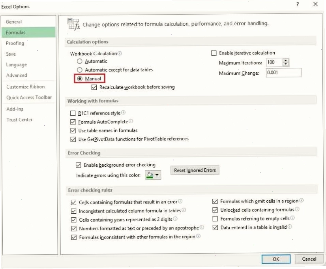The image size is (326, 269).
Task: Open the Save options category
Action: [29, 54]
